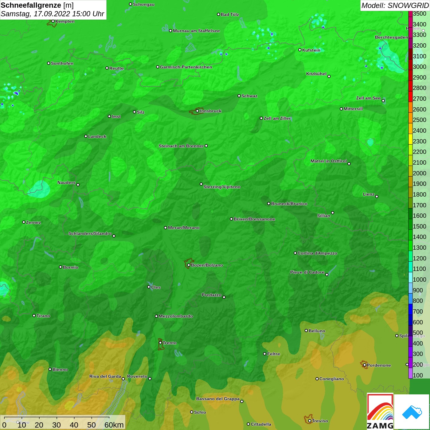Click the 'Steinach am Brenner' label
The height and width of the screenshot is (430, 430).
click(x=181, y=146)
